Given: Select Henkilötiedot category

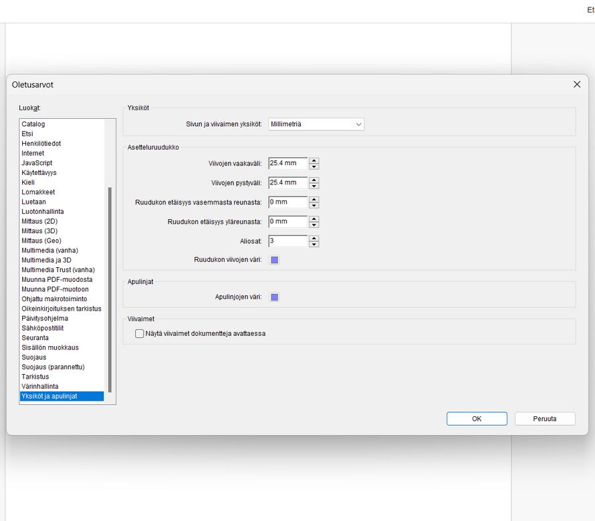Looking at the screenshot, I should 62,144.
